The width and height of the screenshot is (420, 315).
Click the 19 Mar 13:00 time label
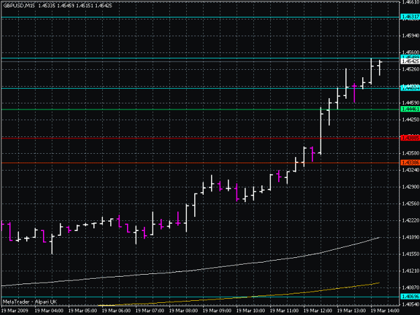351,311
